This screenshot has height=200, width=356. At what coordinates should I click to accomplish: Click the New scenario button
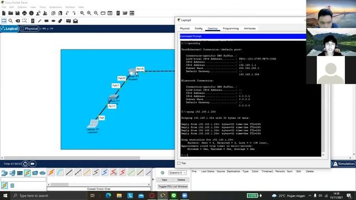[165, 180]
